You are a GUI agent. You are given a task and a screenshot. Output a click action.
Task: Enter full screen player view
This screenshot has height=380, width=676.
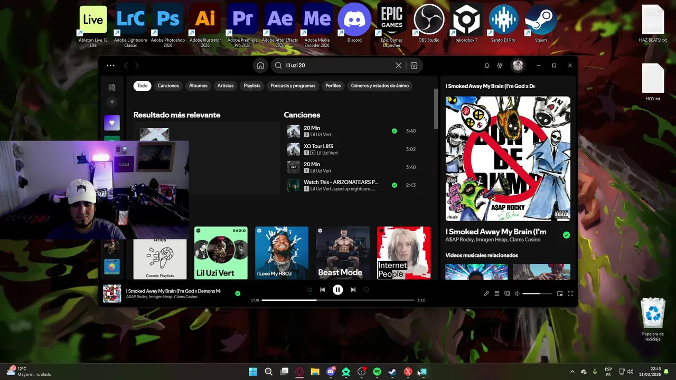click(570, 293)
